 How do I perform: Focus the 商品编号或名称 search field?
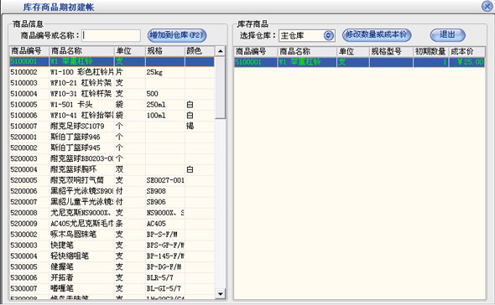point(111,36)
